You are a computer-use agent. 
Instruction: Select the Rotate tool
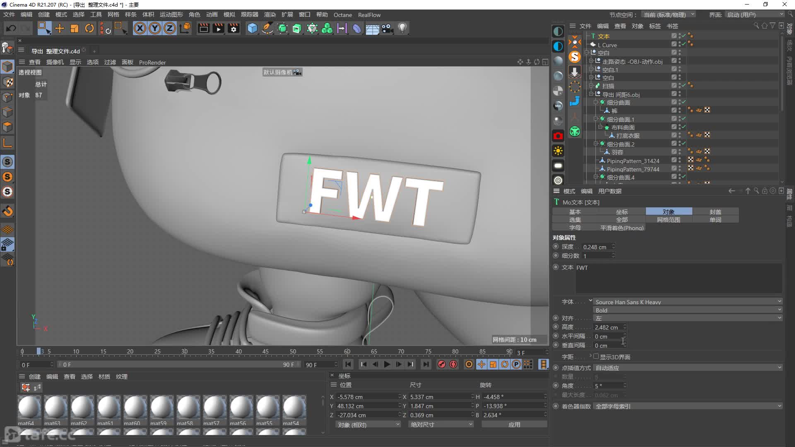tap(89, 29)
